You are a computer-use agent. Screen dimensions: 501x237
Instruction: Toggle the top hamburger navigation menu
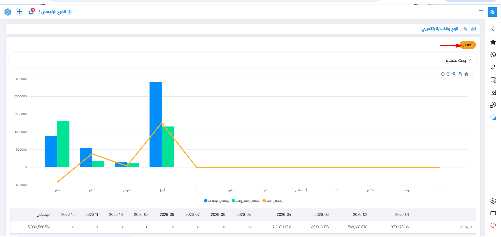coord(481,12)
